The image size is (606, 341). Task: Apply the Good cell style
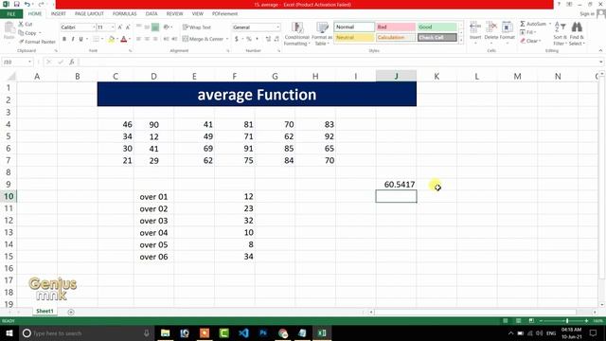(x=437, y=27)
